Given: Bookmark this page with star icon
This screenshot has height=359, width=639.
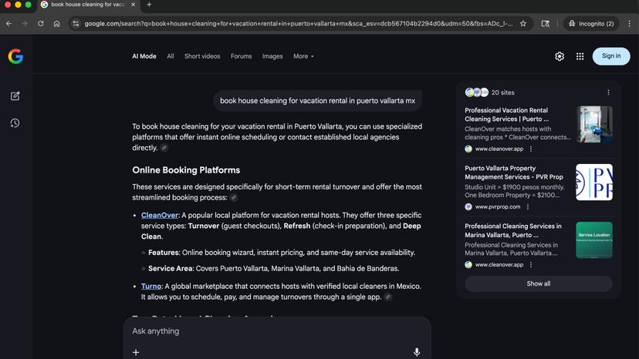Looking at the screenshot, I should point(523,24).
